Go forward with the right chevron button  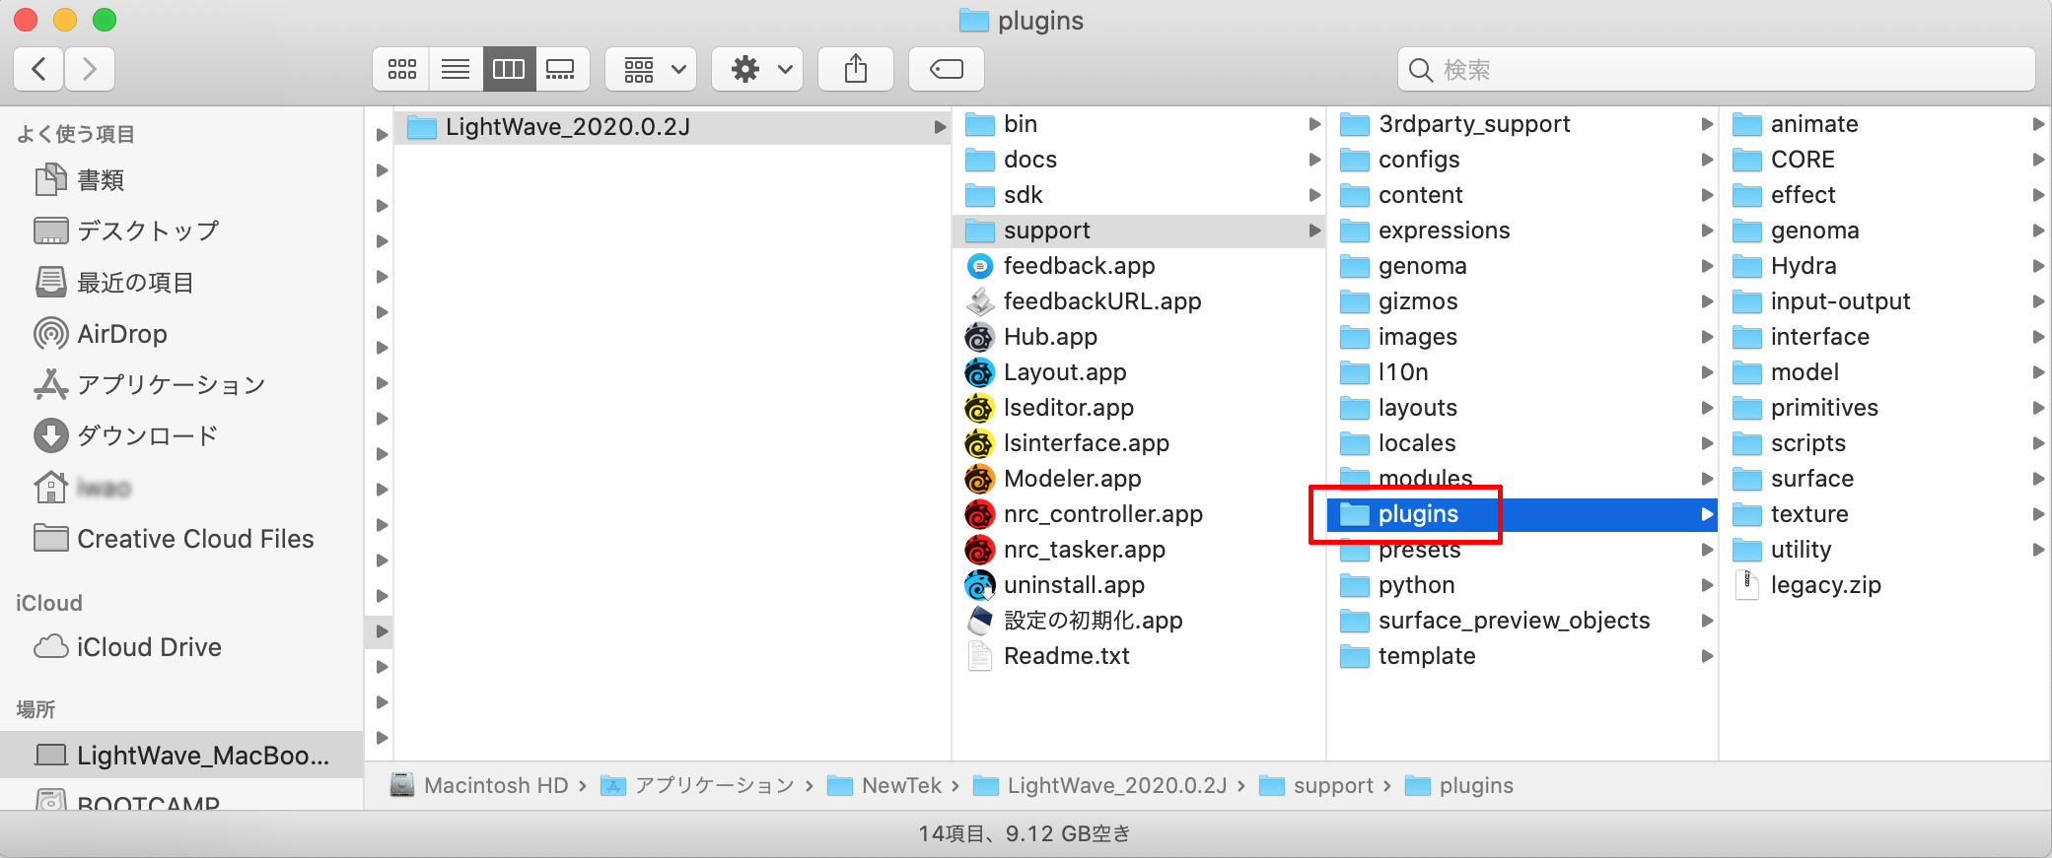[90, 69]
